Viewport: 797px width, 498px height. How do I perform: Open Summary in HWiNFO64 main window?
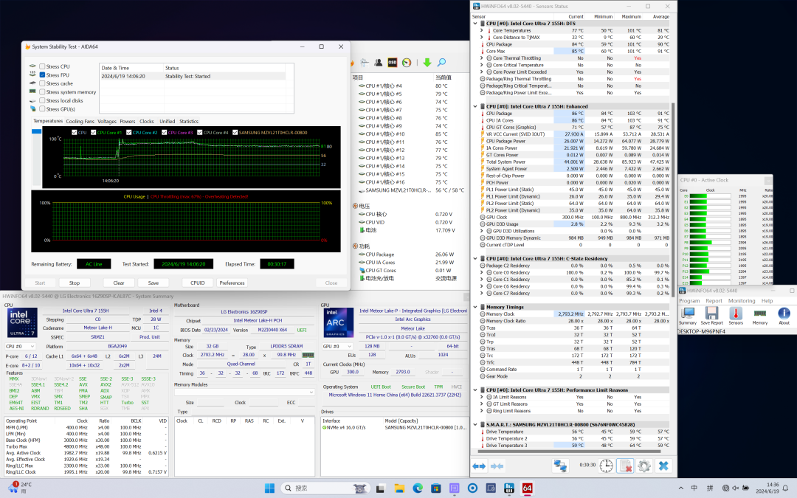[688, 316]
